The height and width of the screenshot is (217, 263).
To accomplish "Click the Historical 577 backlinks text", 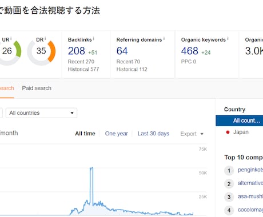I will [83, 69].
